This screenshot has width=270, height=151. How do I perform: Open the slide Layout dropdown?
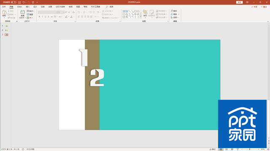(31, 11)
